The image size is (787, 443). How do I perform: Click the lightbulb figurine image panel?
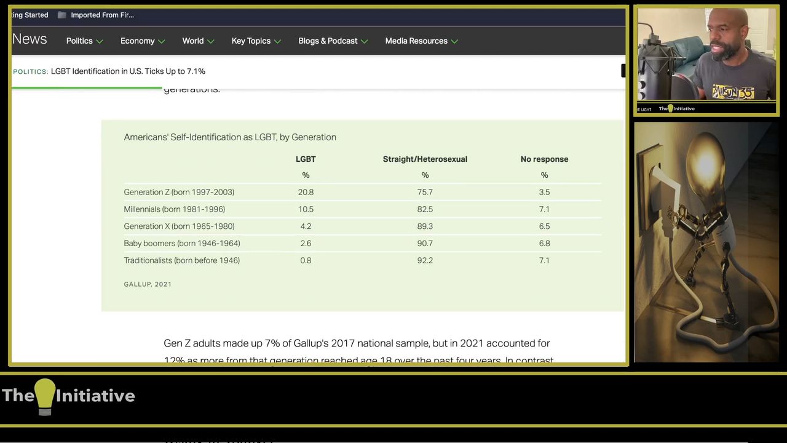[706, 241]
